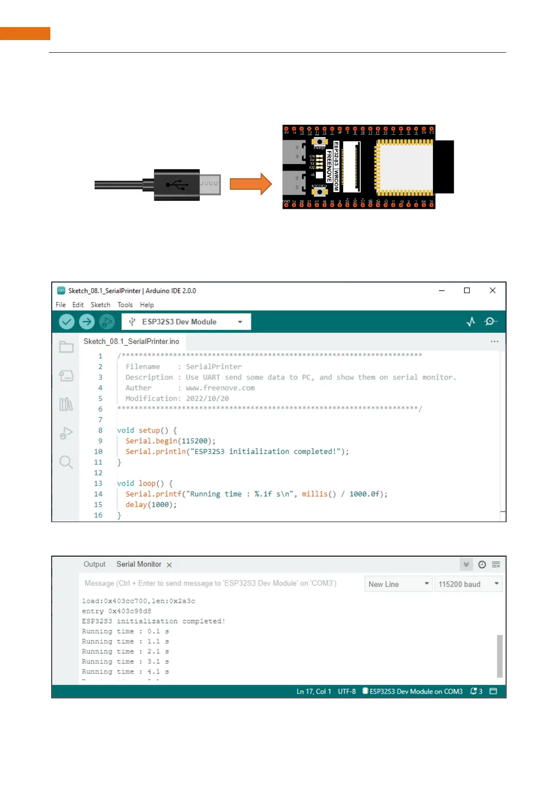The height and width of the screenshot is (785, 555).
Task: Close the Serial Monitor tab
Action: [x=169, y=565]
